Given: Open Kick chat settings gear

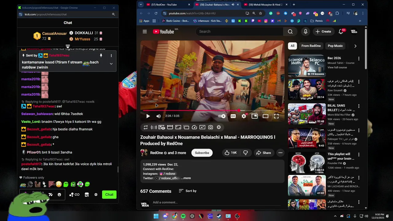Looking at the screenshot, I should pos(96,195).
